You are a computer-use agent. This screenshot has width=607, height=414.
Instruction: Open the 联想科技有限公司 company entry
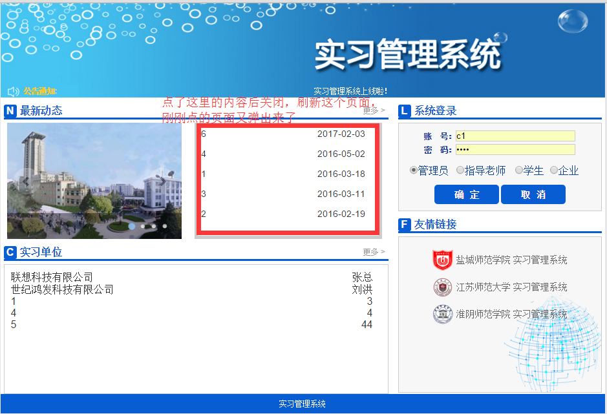click(x=52, y=277)
